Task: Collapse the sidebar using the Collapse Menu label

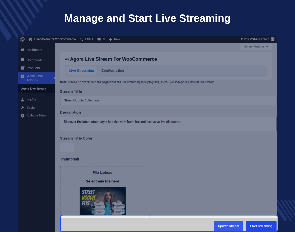Action: (37, 115)
